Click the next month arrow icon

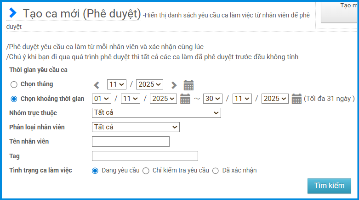click(x=174, y=85)
